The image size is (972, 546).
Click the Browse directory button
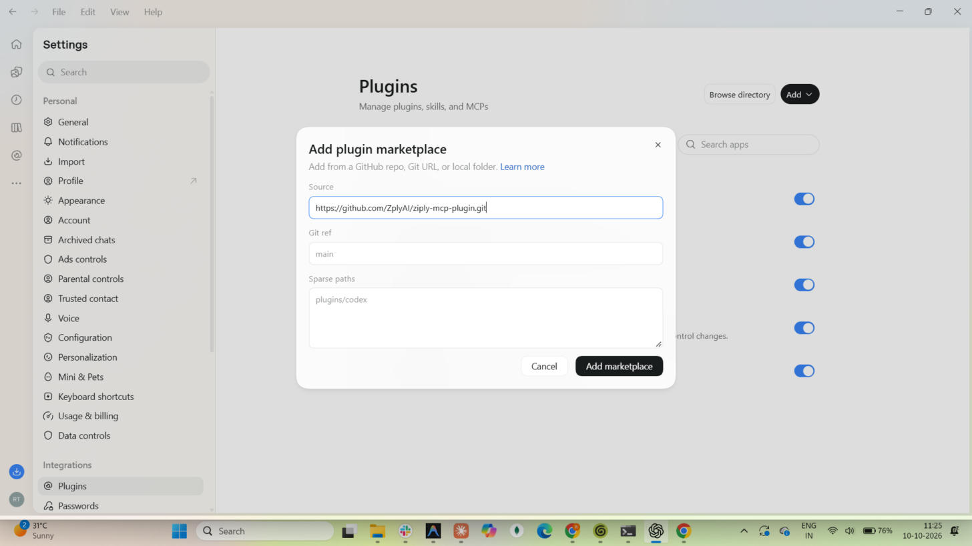click(740, 95)
